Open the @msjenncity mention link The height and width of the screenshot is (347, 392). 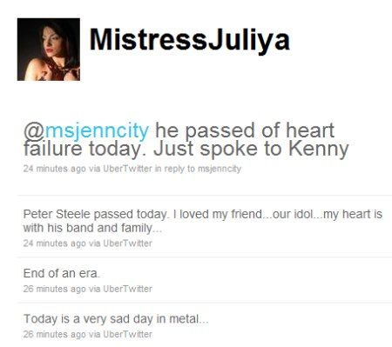coord(86,130)
